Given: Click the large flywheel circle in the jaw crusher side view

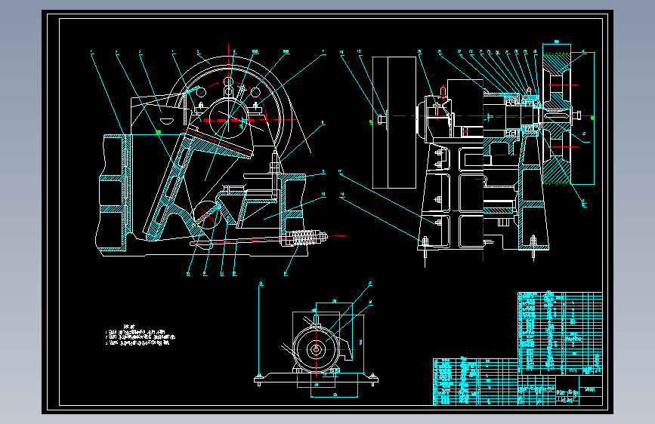Looking at the screenshot, I should point(229,119).
